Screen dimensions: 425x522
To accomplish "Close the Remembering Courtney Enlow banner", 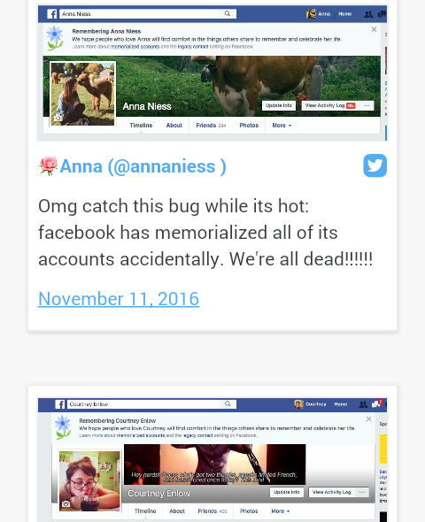I will [x=368, y=418].
